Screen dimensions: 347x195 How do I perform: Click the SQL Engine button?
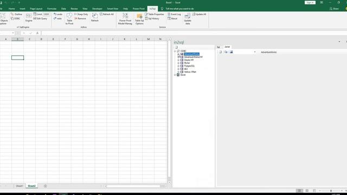click(x=29, y=18)
